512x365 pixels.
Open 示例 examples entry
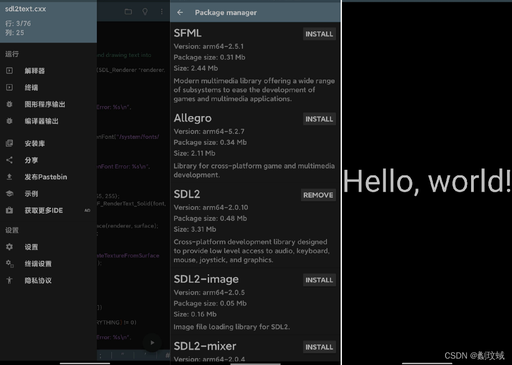[48, 193]
